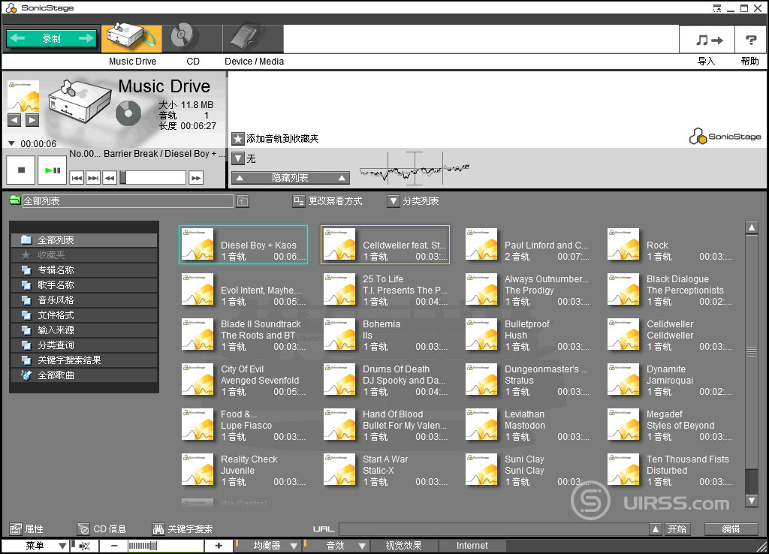Select the Celldweller feat. St... album
Screen dimensions: 769x554
coord(385,245)
